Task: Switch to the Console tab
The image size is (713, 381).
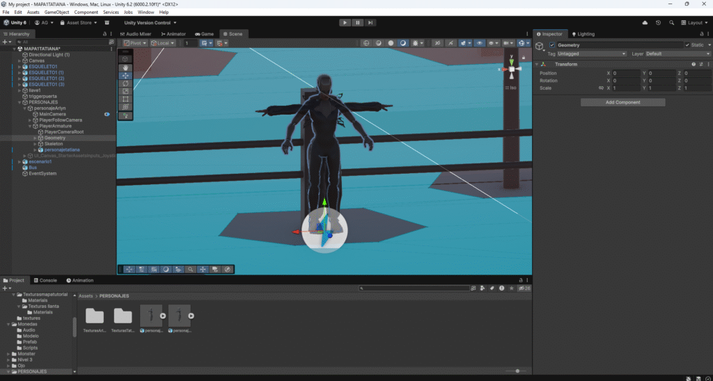Action: pos(47,280)
